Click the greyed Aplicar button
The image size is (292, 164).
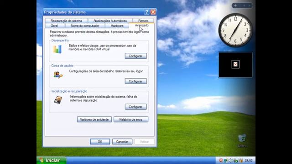(x=144, y=142)
